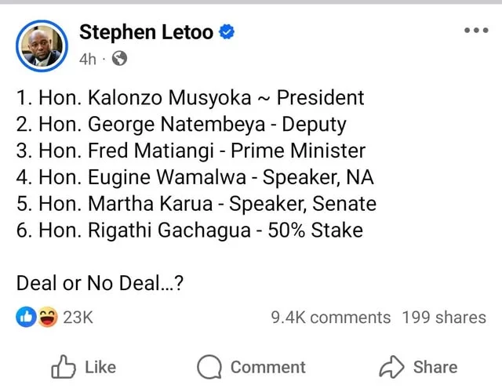The width and height of the screenshot is (502, 392).
Task: Click the 4h post timestamp
Action: pos(88,59)
